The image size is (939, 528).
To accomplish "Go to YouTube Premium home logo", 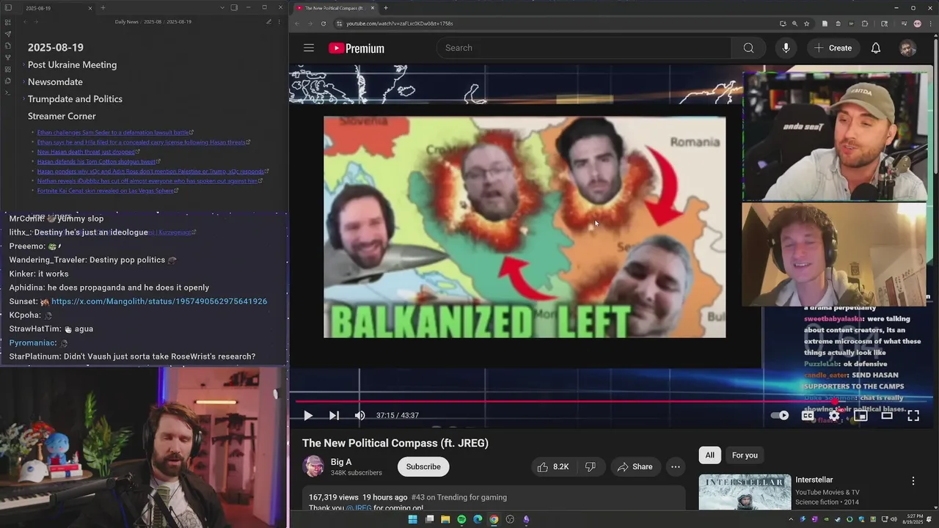I will pyautogui.click(x=357, y=48).
